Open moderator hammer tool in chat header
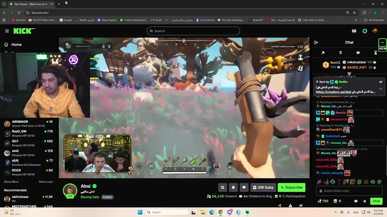 point(323,53)
